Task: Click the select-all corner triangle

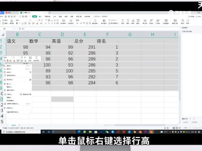Action: coord(3,35)
